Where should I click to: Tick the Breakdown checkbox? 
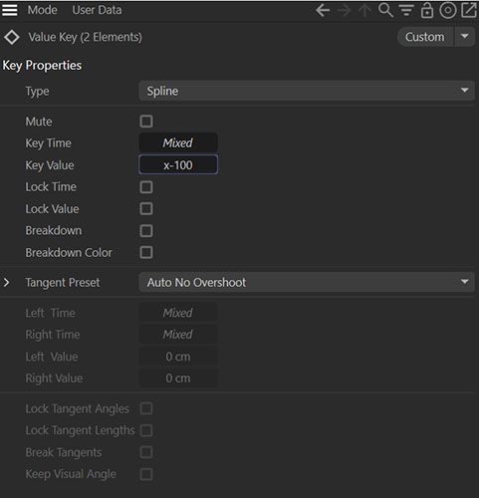[x=146, y=231]
